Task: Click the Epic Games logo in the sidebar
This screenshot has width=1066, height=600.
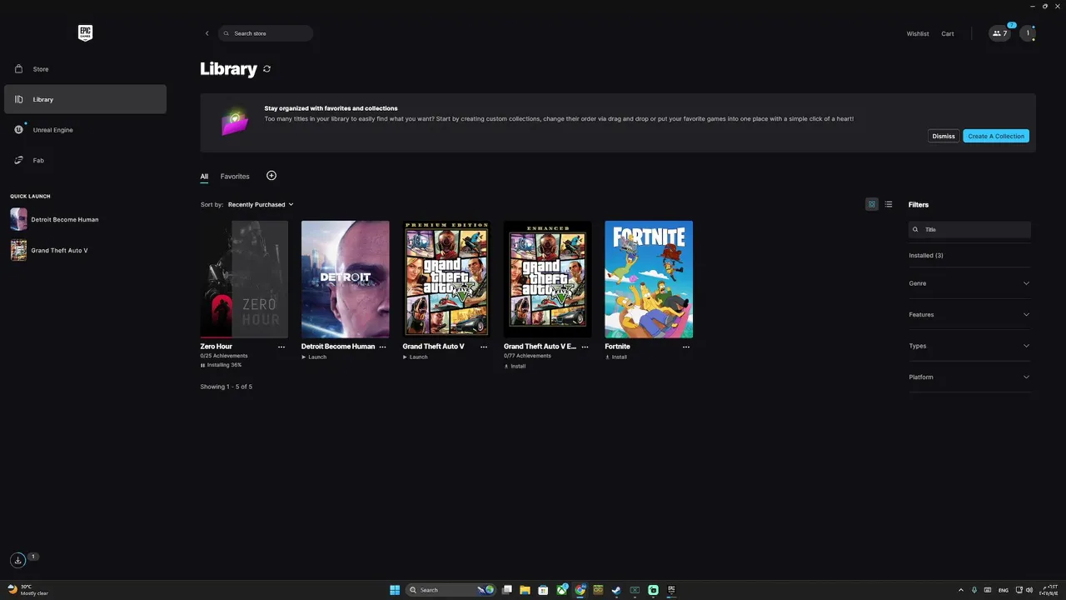Action: (85, 33)
